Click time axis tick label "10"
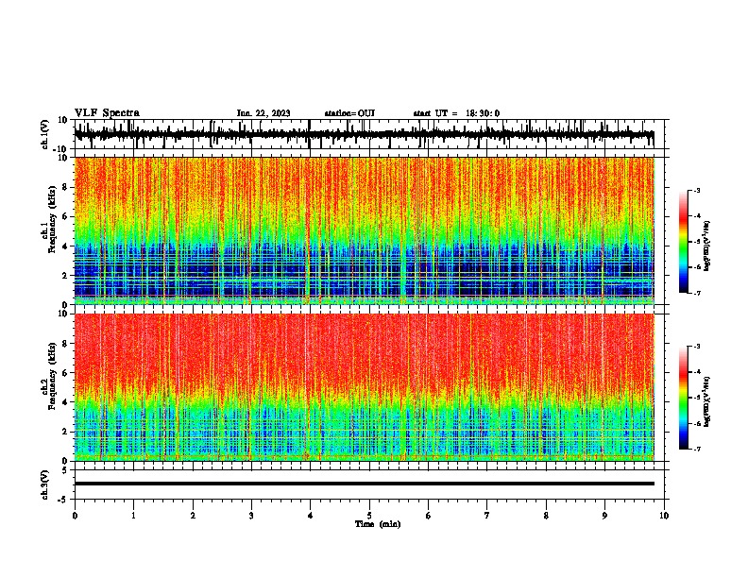748x578 pixels. [664, 516]
